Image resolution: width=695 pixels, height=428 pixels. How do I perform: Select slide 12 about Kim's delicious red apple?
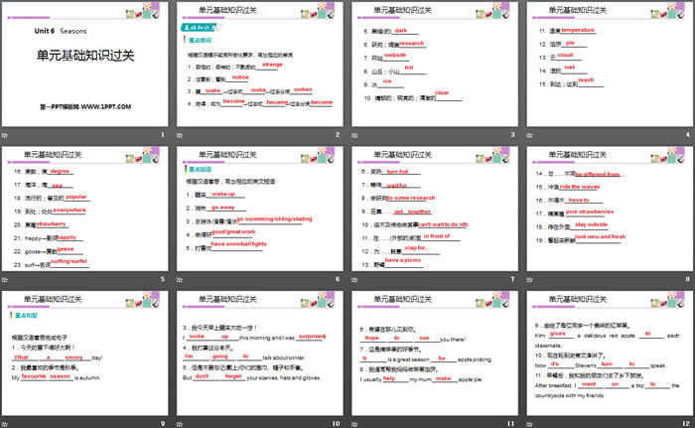(606, 356)
